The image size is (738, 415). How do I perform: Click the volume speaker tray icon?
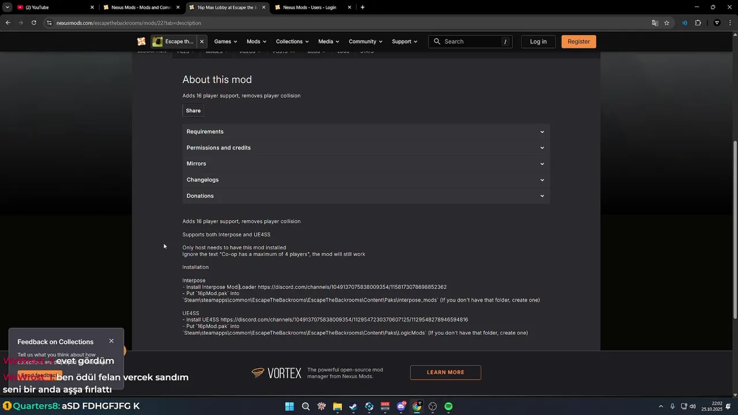pos(692,406)
